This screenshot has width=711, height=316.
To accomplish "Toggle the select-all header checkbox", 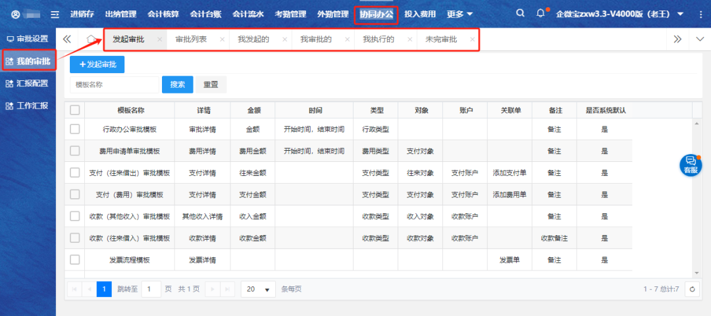I will [x=75, y=110].
